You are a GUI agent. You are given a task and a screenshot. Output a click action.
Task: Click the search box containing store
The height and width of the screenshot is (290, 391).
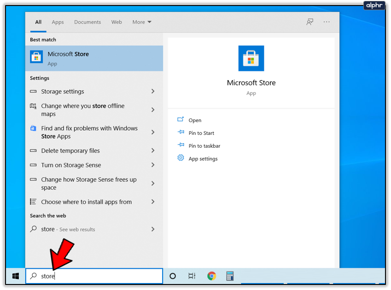(x=94, y=276)
